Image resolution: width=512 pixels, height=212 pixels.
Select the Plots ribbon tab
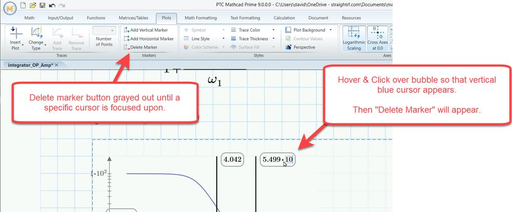click(166, 18)
